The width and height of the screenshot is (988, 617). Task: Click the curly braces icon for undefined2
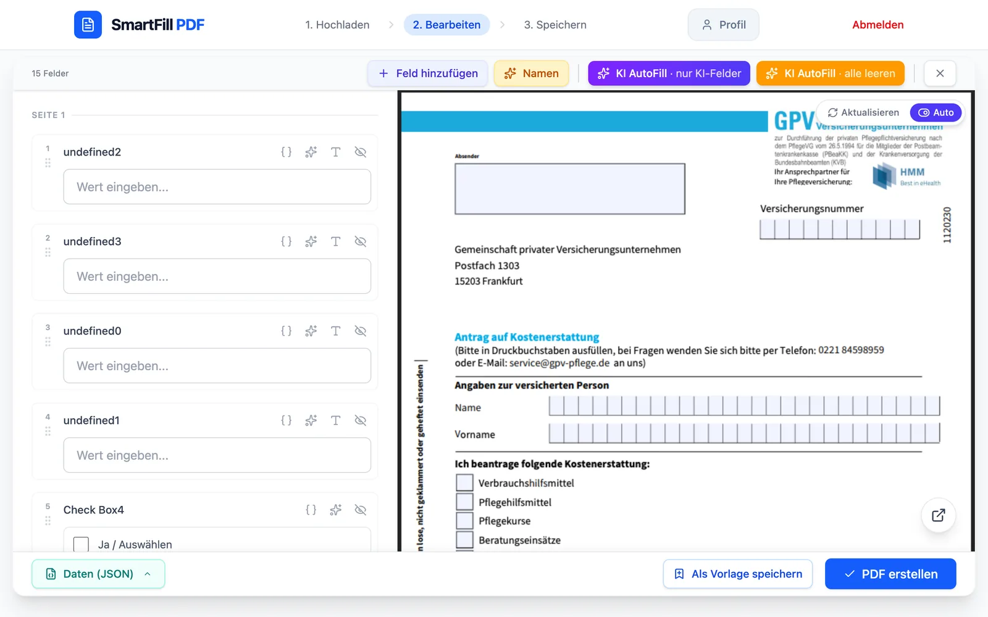286,152
